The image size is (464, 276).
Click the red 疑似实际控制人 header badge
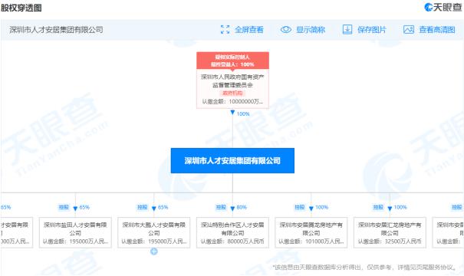click(x=232, y=61)
